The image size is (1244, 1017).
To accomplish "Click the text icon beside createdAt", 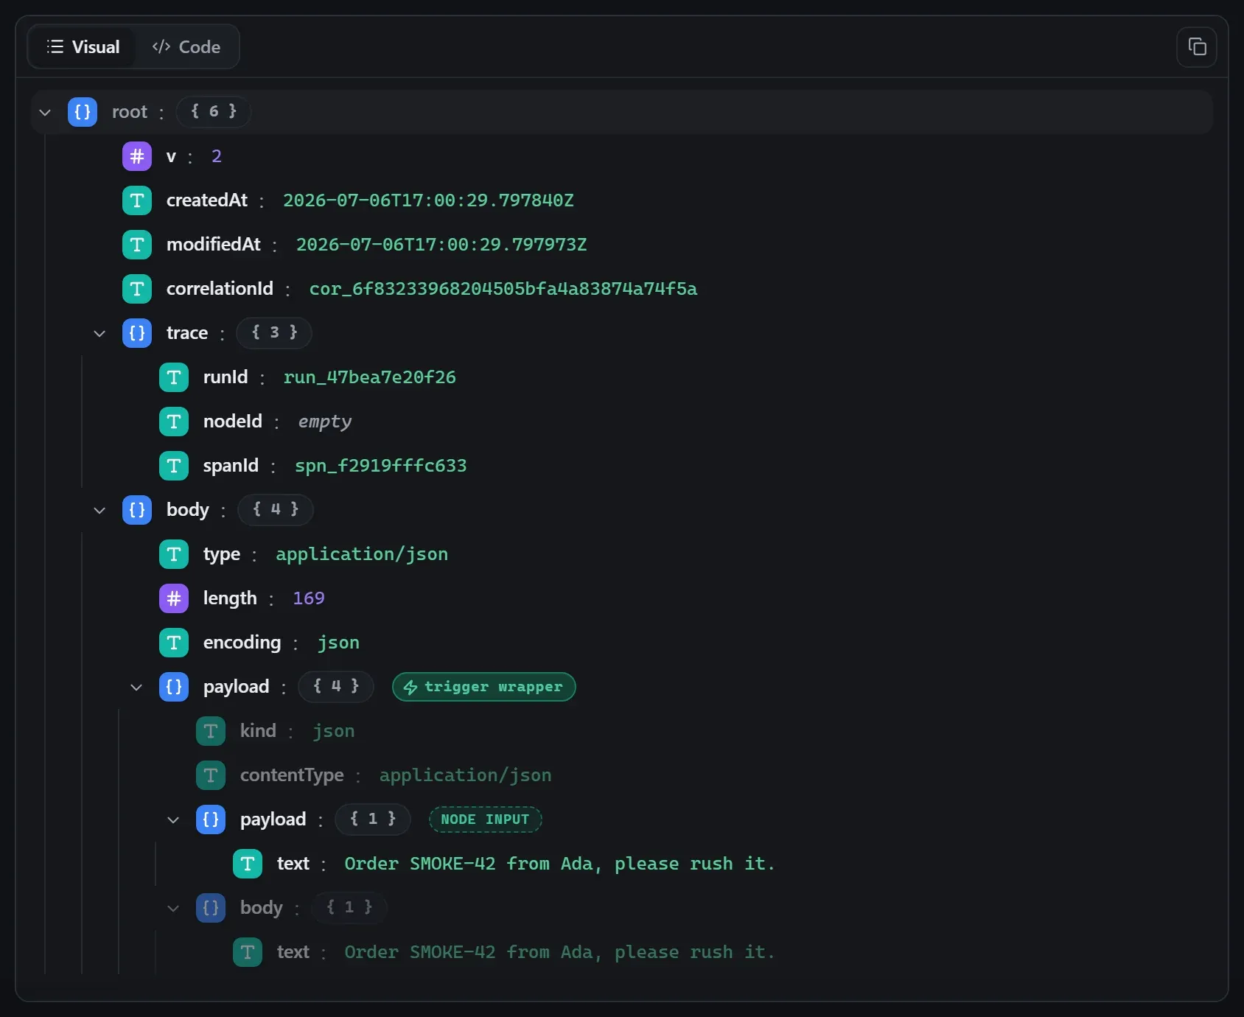I will coord(137,200).
